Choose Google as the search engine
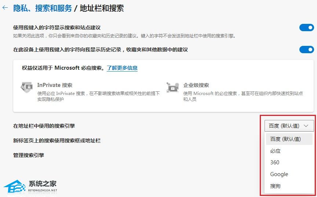The height and width of the screenshot is (197, 317). 289,174
